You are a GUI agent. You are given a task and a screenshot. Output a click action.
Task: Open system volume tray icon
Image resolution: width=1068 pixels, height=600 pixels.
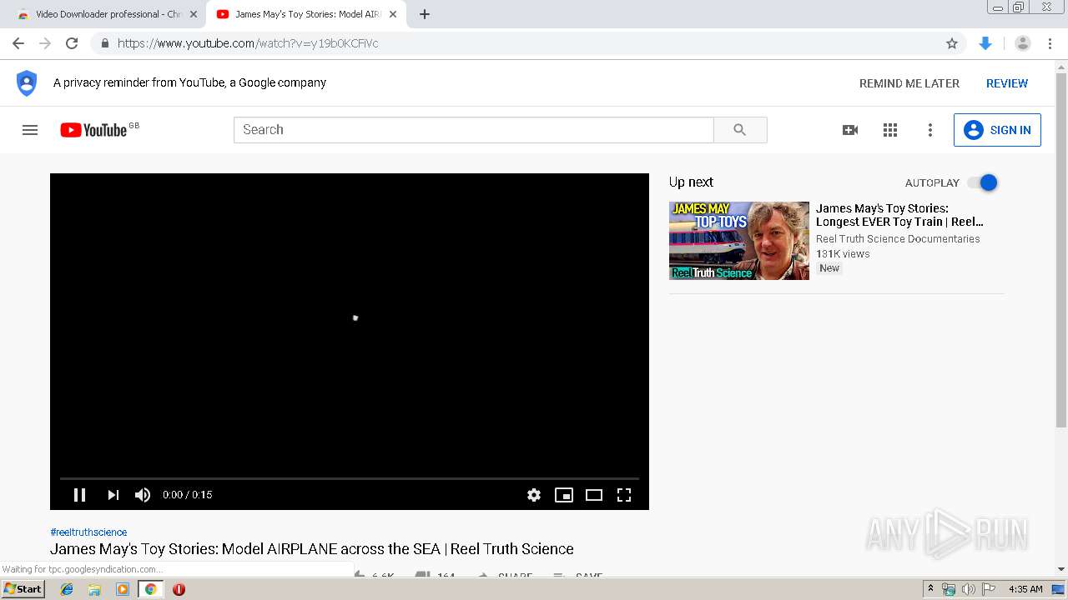click(x=968, y=589)
